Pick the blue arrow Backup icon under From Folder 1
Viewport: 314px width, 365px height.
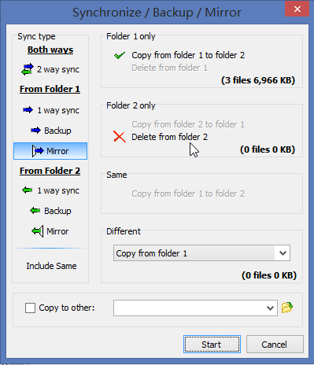35,130
